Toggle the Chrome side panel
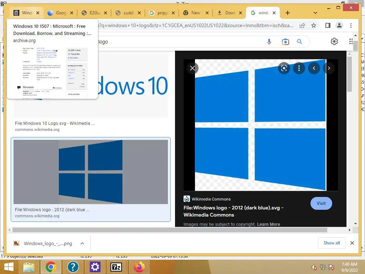The image size is (365, 274). (328, 25)
